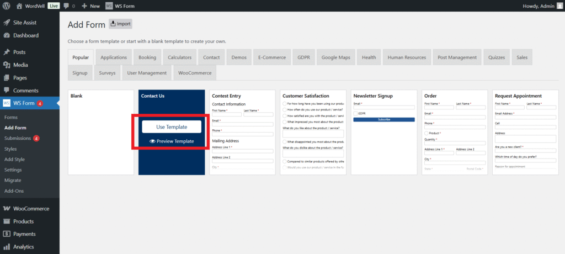Open the WordVell site home icon

coord(19,6)
